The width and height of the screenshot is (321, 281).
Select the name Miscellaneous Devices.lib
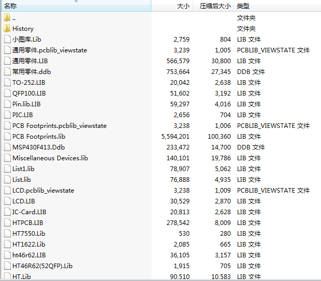point(50,158)
